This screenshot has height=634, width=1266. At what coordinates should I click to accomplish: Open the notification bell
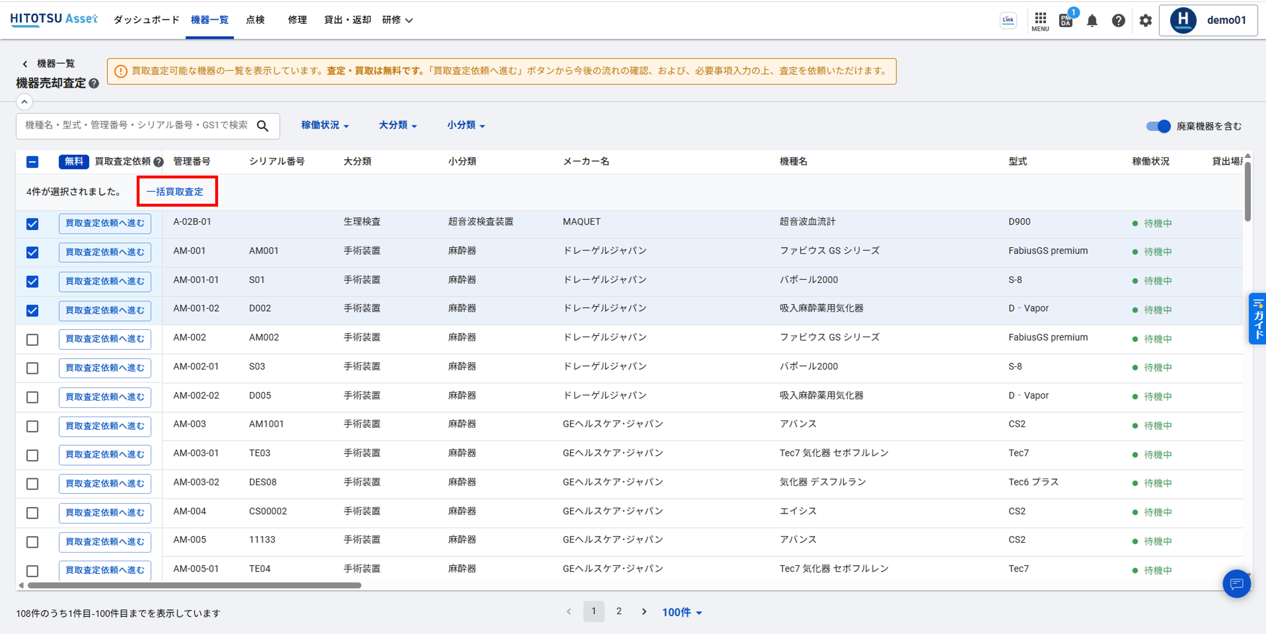pyautogui.click(x=1092, y=21)
